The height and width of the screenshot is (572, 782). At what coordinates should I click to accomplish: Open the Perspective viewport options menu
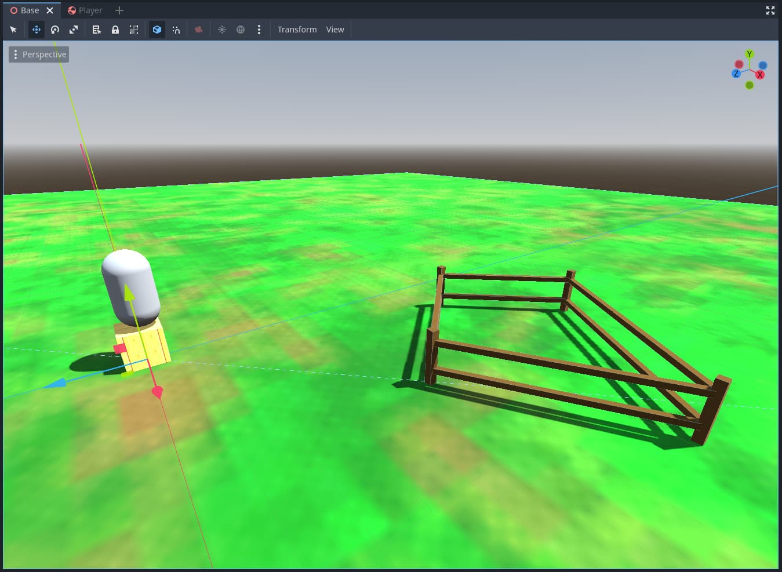click(x=39, y=54)
